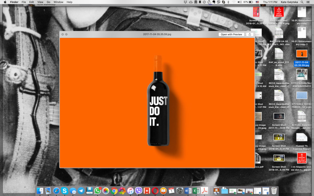
Task: Open Calendar from the dock
Action: (171, 191)
